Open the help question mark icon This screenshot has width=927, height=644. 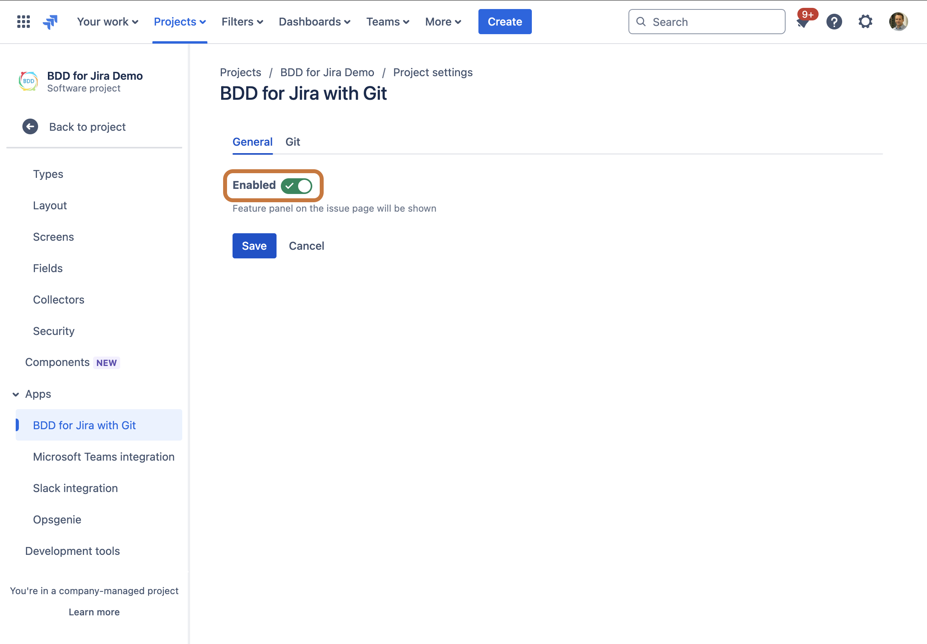tap(834, 22)
